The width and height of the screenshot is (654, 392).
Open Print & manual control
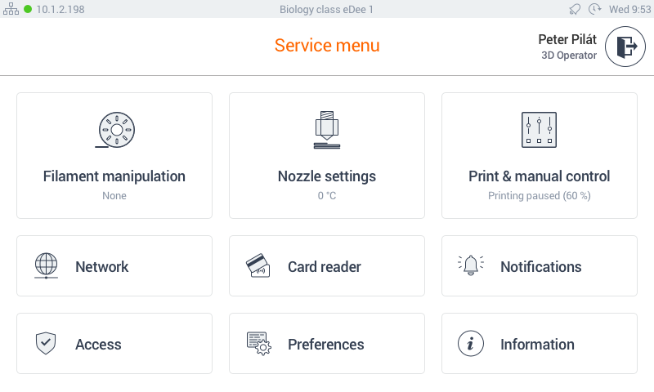point(540,176)
